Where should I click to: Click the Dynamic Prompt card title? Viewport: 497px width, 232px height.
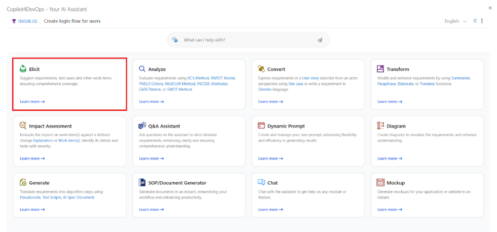[x=286, y=126]
